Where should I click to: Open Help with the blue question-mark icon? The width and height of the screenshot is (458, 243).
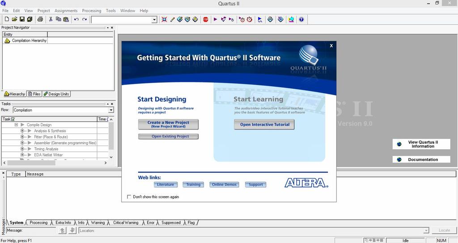(x=301, y=19)
